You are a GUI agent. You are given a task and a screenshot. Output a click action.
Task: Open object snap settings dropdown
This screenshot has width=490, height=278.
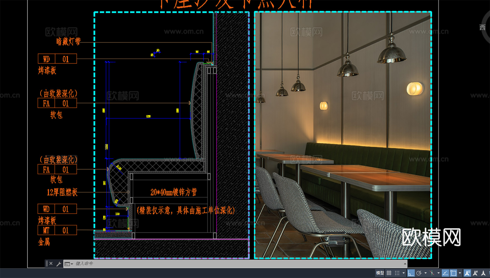coord(460,273)
